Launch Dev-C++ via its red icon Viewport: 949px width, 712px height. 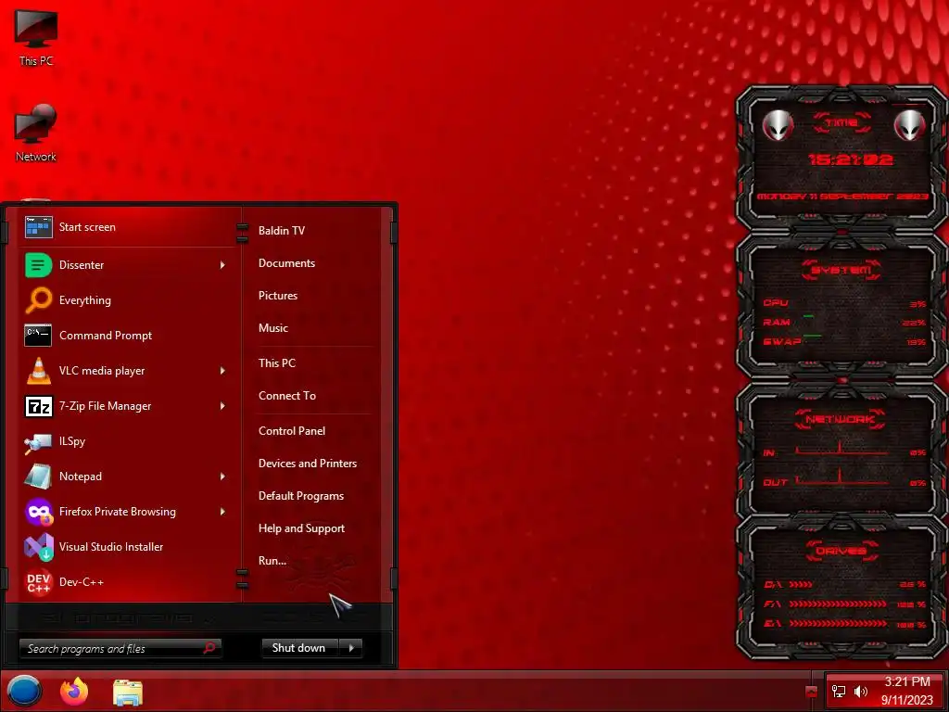point(38,582)
